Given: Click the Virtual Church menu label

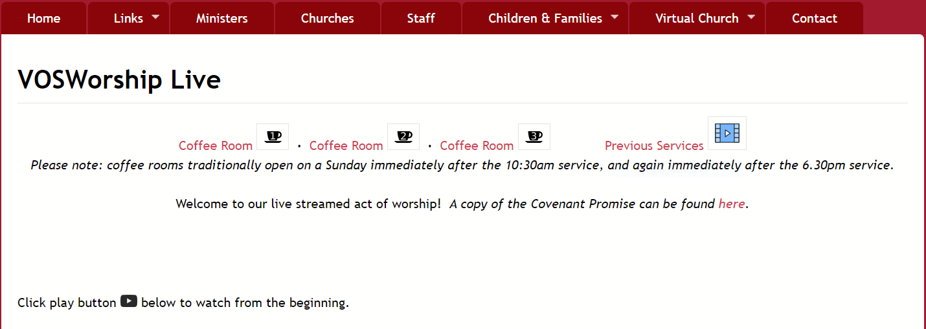Looking at the screenshot, I should point(697,18).
